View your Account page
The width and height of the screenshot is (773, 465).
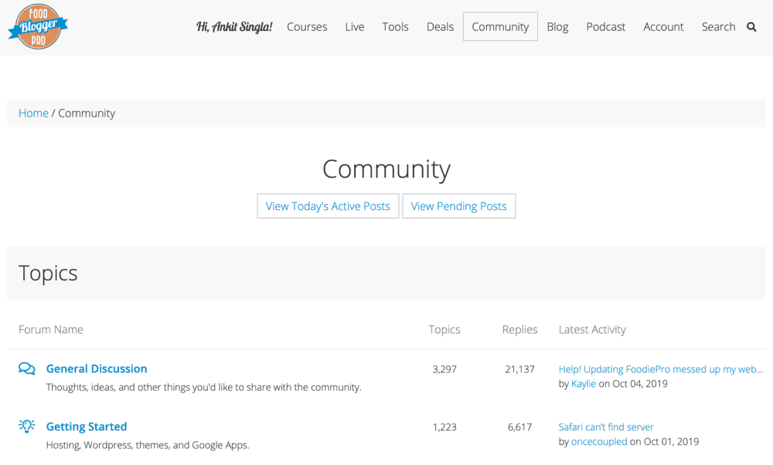663,26
